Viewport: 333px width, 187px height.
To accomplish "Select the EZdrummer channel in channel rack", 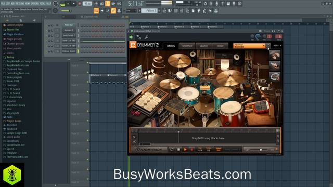I will click(69, 51).
